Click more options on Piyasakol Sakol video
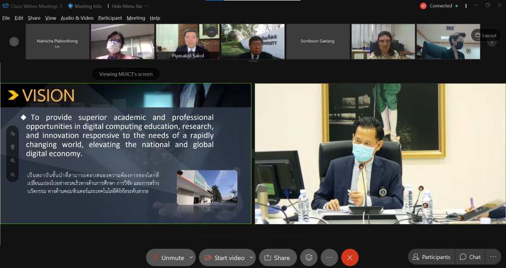The height and width of the screenshot is (268, 506). 212,32
